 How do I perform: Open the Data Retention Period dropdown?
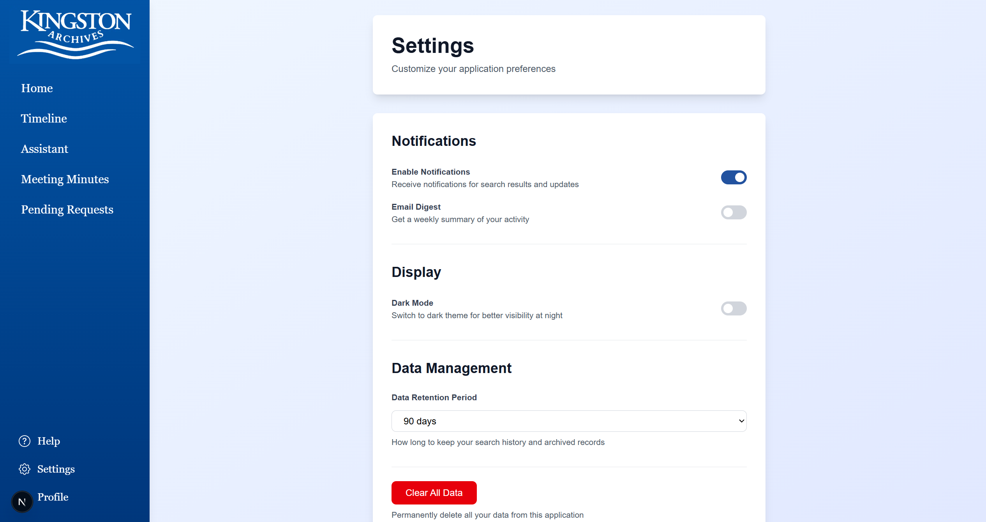(x=568, y=421)
